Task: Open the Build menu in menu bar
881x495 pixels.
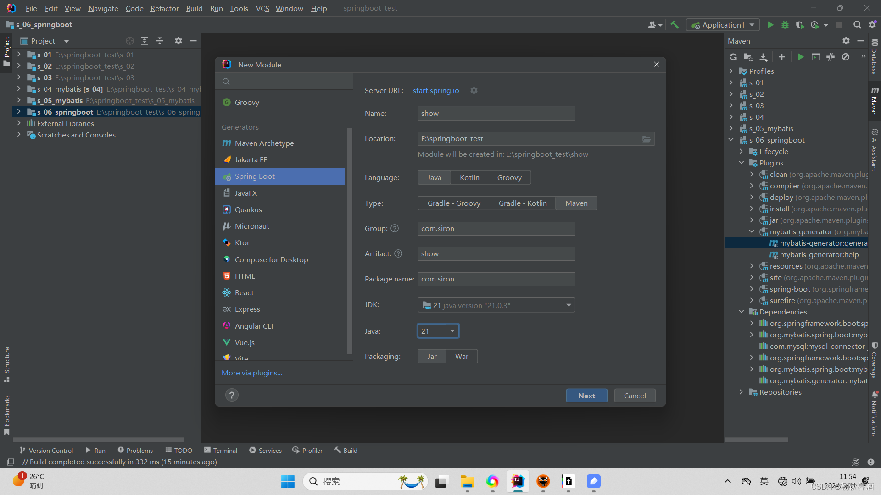Action: [194, 8]
